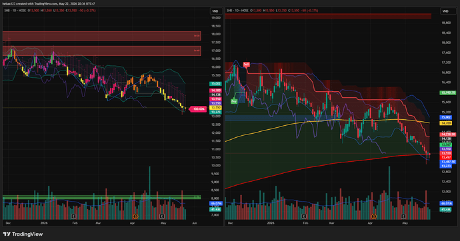
Task: Click the blue 13,487.50 price label on right chart
Action: coord(448,162)
